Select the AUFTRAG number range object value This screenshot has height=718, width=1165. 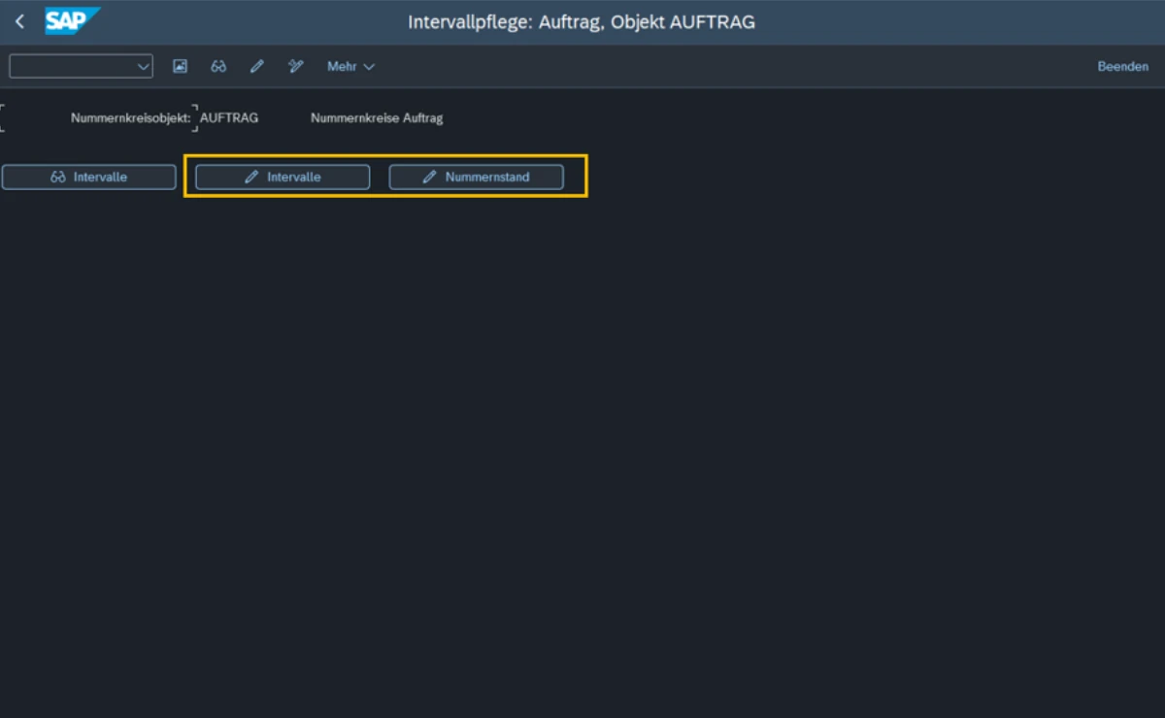pyautogui.click(x=229, y=117)
